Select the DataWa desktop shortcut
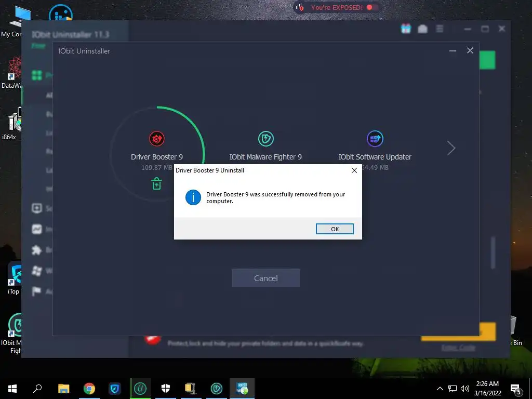This screenshot has height=399, width=532. point(11,73)
